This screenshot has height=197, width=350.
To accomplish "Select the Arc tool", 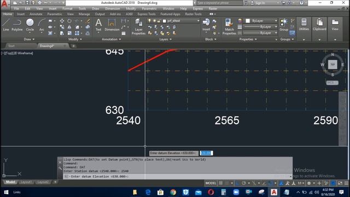I will pyautogui.click(x=42, y=25).
